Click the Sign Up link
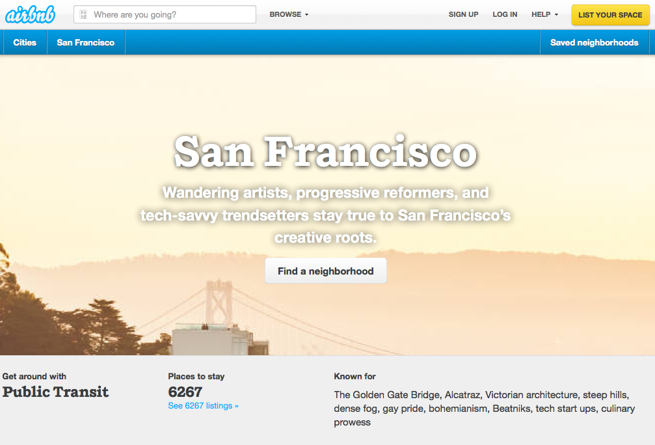655x445 pixels. [x=463, y=14]
